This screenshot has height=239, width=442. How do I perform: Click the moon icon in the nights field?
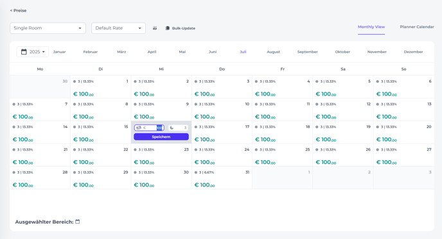coord(172,128)
